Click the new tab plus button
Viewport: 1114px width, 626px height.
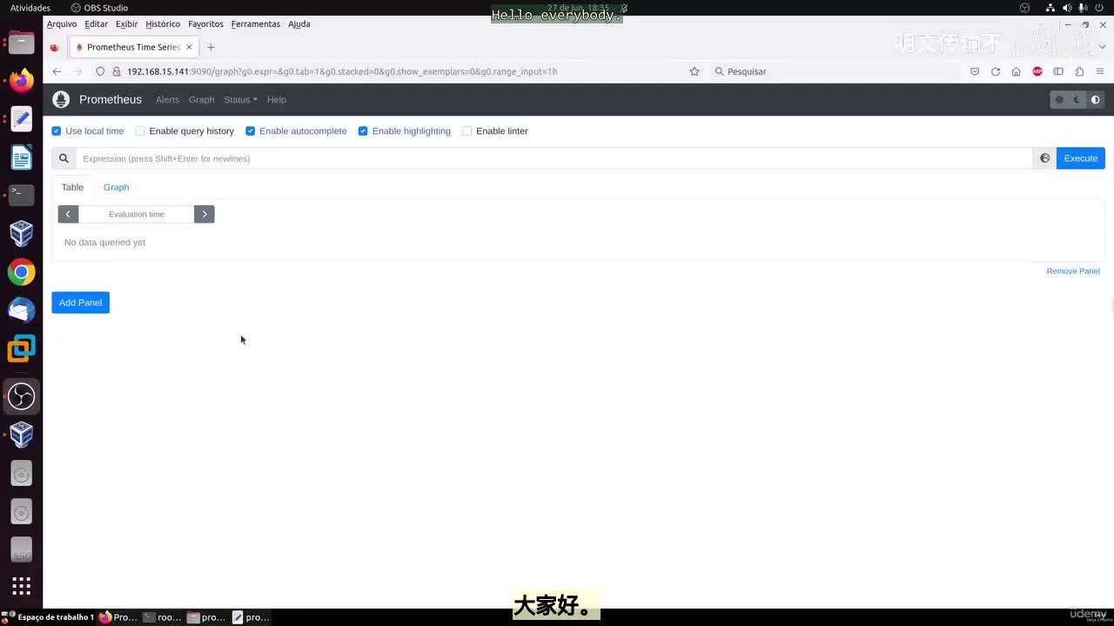click(x=211, y=47)
